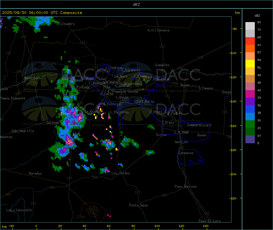273x230 pixels.
Task: Click the 'L_Malvinas' map label
Action: click(x=120, y=112)
